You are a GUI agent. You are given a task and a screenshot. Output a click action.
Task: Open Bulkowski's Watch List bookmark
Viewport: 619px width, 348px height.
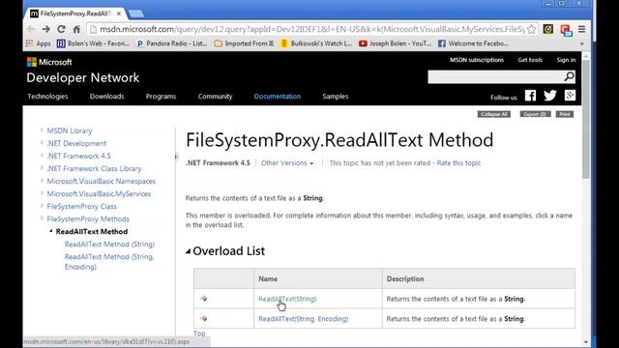pos(316,43)
